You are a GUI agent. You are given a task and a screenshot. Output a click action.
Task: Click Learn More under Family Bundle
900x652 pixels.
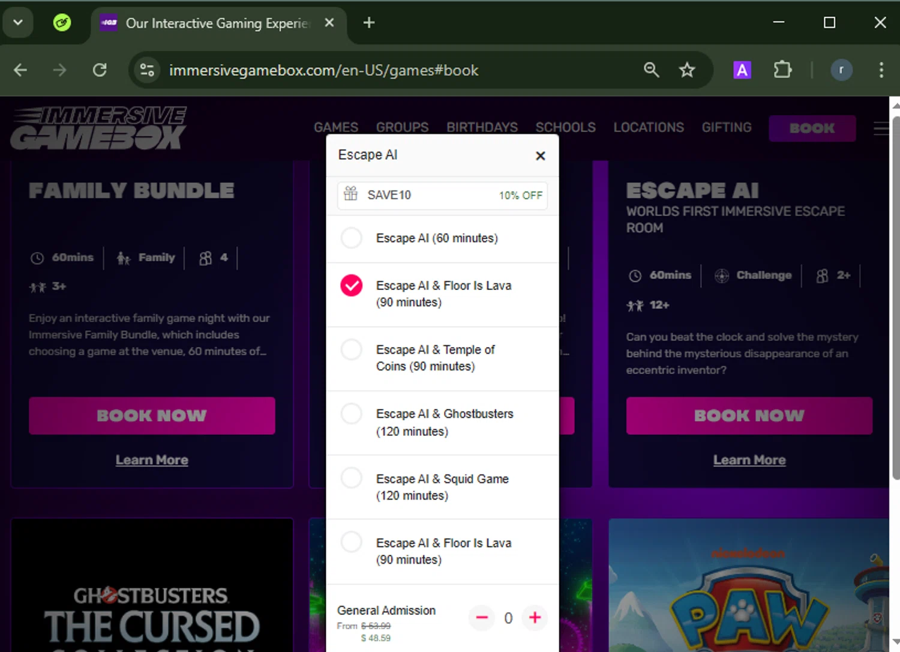[152, 460]
